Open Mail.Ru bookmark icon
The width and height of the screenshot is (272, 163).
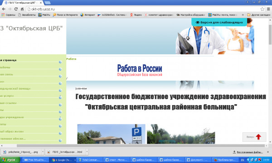[40, 15]
